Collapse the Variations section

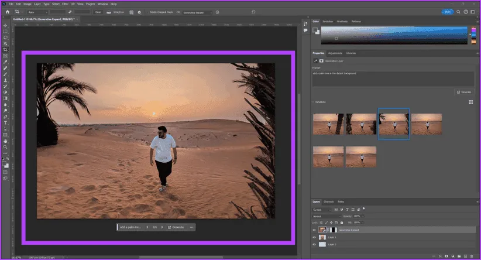pos(313,102)
